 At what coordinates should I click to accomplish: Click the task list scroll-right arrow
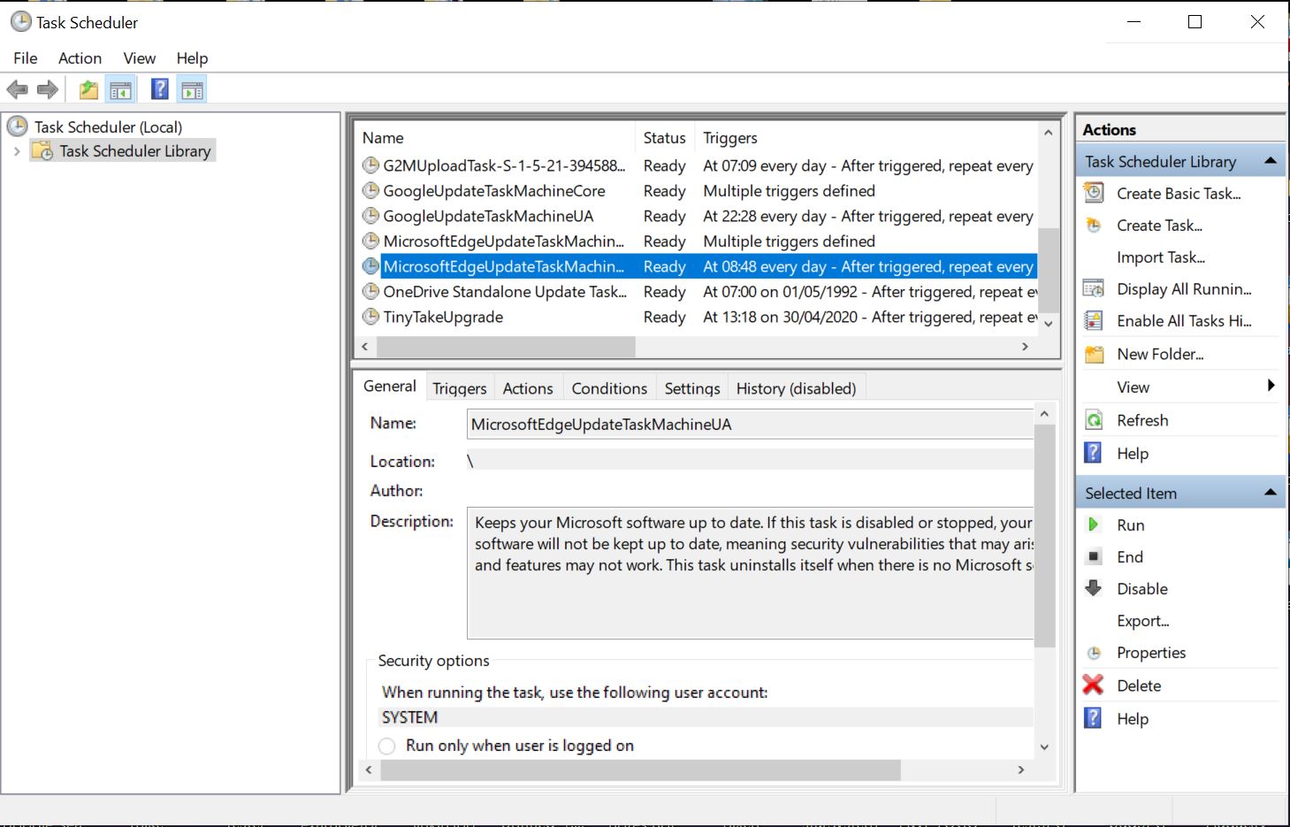(1025, 347)
